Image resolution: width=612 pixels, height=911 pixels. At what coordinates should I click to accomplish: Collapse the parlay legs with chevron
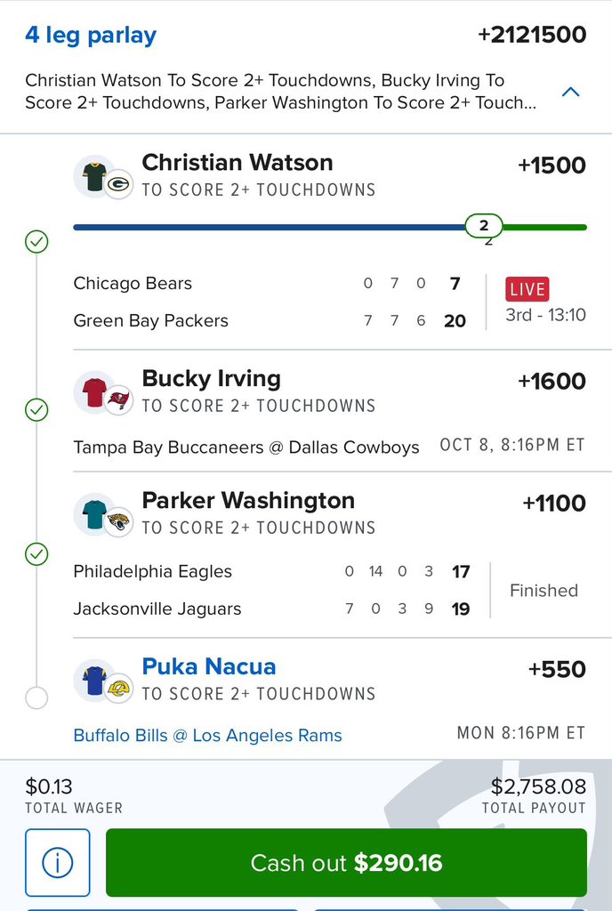click(571, 92)
